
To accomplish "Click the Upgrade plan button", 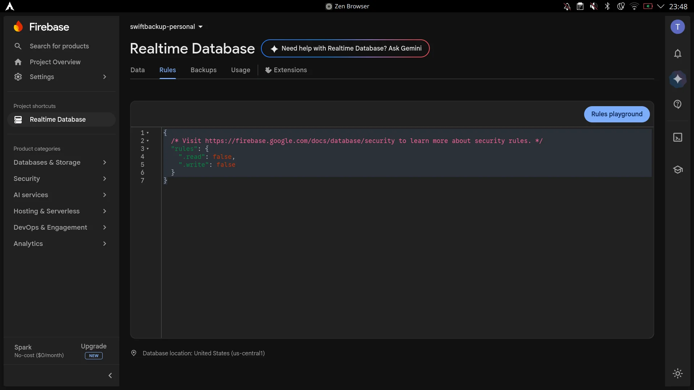I will click(94, 351).
